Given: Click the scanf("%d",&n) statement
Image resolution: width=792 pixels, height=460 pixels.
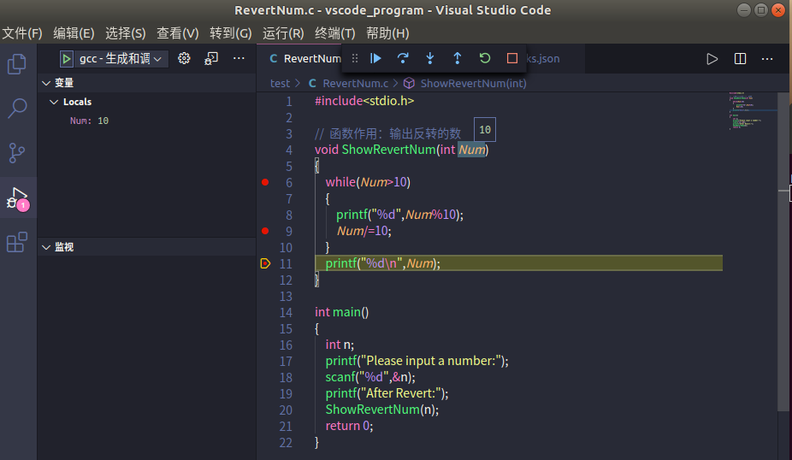Looking at the screenshot, I should click(x=370, y=377).
